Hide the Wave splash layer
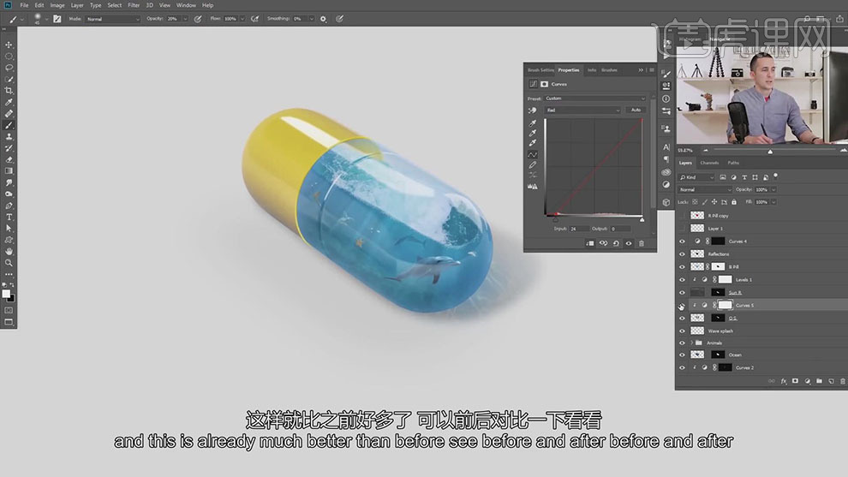This screenshot has height=477, width=848. point(682,331)
